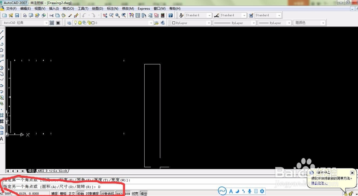Image resolution: width=358 pixels, height=196 pixels.
Task: Toggle 栅格 grid display
Action: point(63,194)
